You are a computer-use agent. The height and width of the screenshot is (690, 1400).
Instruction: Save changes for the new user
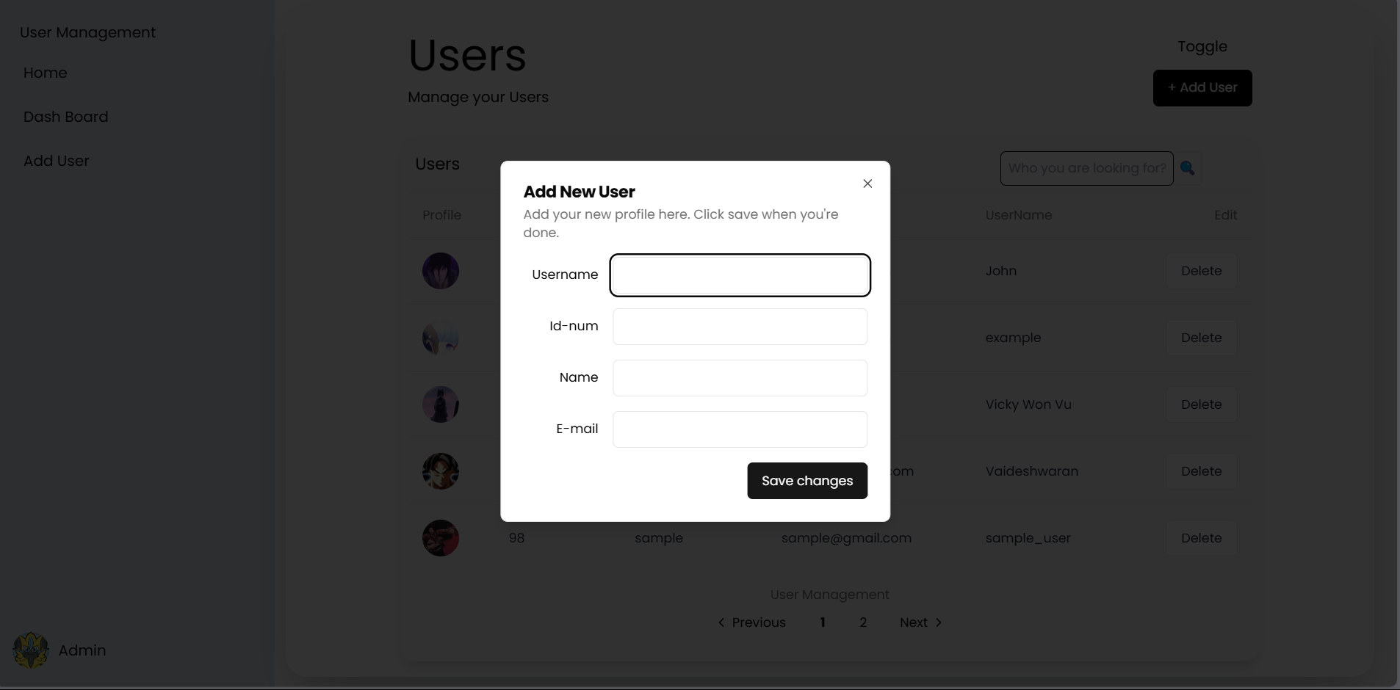click(807, 481)
